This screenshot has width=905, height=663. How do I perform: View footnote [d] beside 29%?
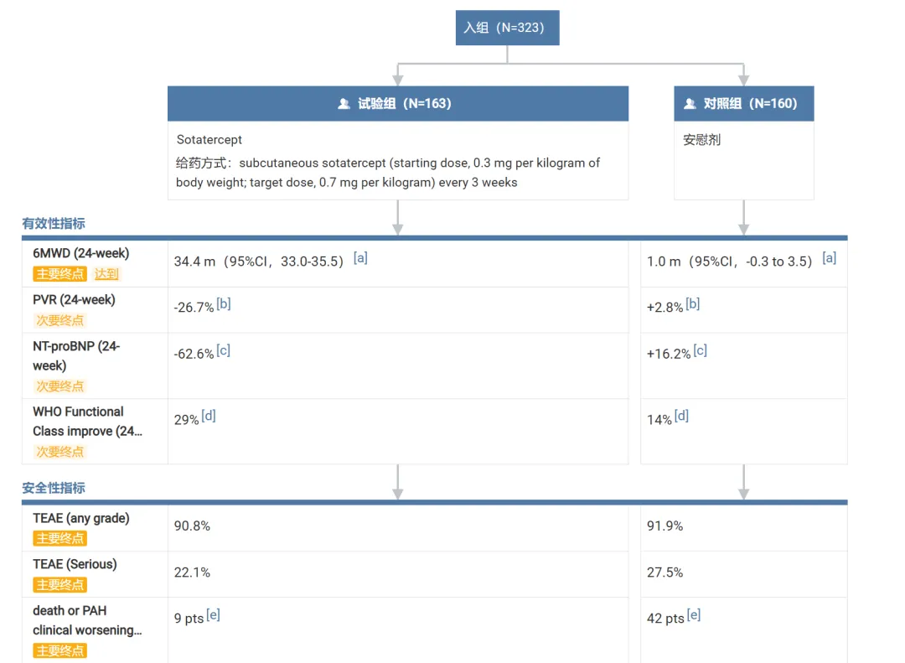(x=209, y=416)
